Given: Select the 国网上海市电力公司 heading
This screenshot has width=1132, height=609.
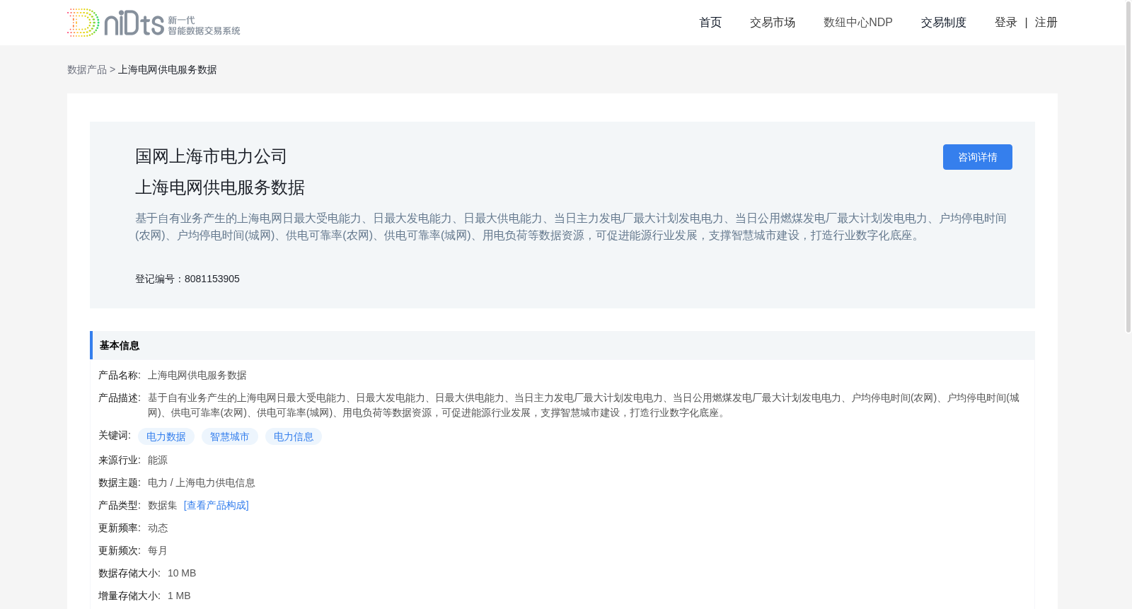Looking at the screenshot, I should pos(211,156).
